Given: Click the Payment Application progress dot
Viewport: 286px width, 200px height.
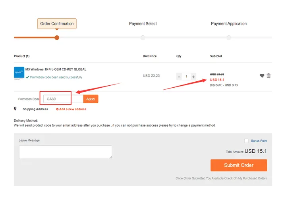Looking at the screenshot, I should (229, 38).
